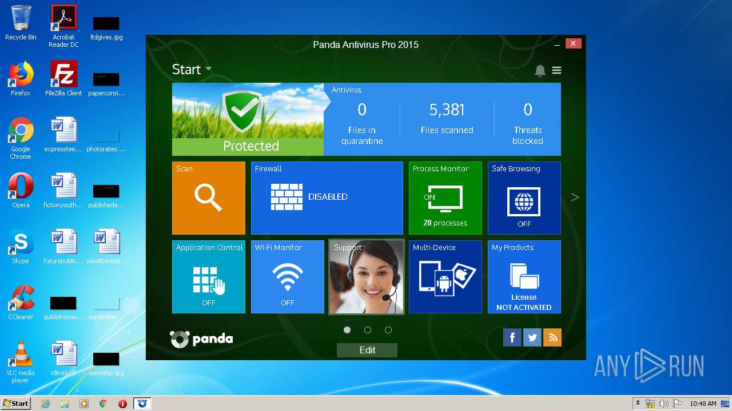Viewport: 732px width, 411px height.
Task: Open Application Control grid tile
Action: point(209,277)
